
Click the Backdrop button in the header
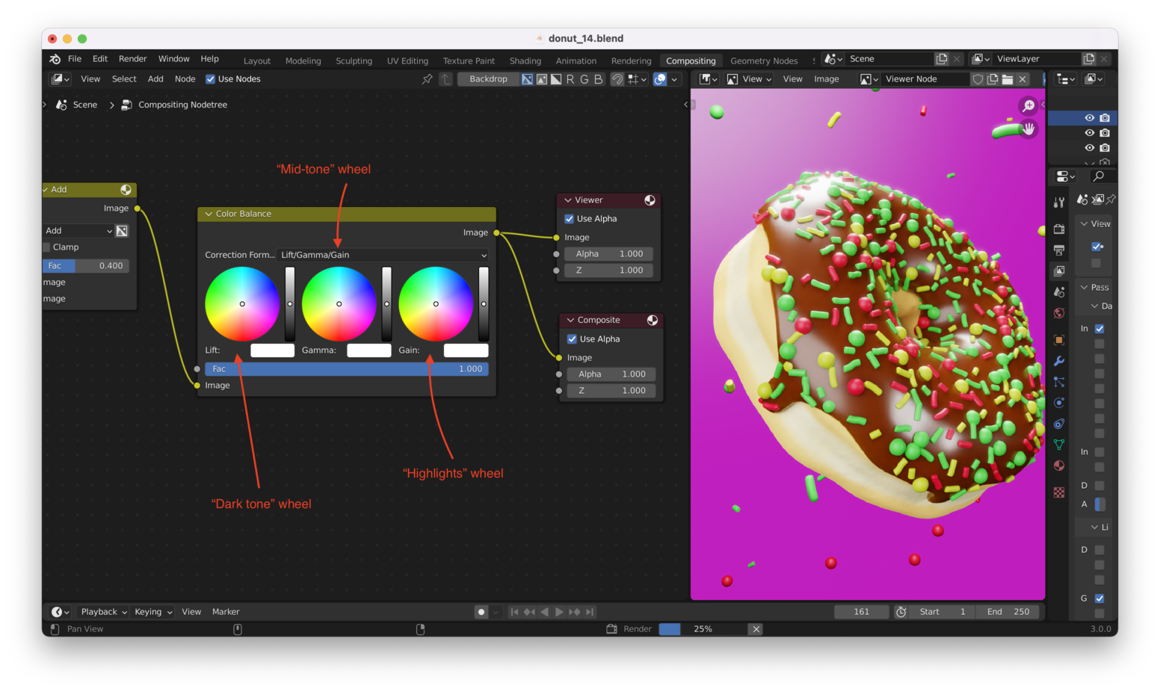487,78
